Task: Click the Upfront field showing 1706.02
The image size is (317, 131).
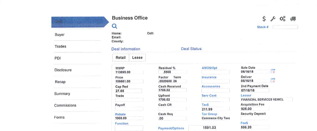Action: pos(172,100)
